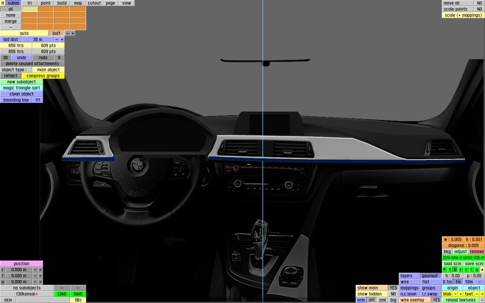Screen dimensions: 485x303
Task: Open the cutout tab
Action: click(x=94, y=3)
